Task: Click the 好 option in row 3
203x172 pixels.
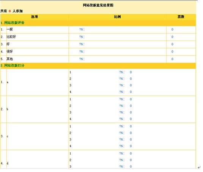Action: tap(8, 44)
